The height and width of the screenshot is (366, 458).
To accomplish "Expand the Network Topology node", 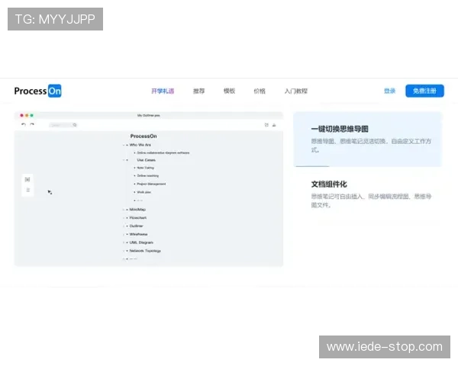I will pos(124,251).
